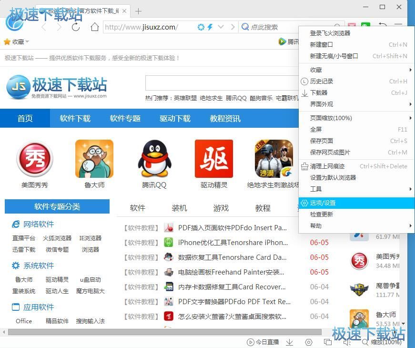Click the settings gear icon in status bar
The width and height of the screenshot is (415, 348).
[x=309, y=342]
